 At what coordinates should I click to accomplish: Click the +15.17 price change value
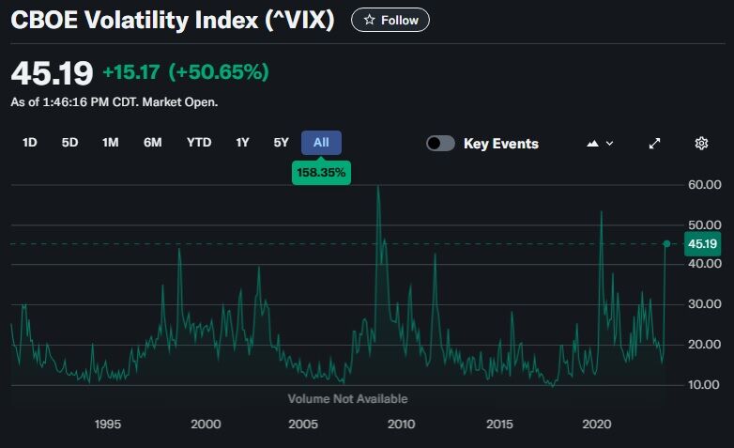click(x=131, y=72)
